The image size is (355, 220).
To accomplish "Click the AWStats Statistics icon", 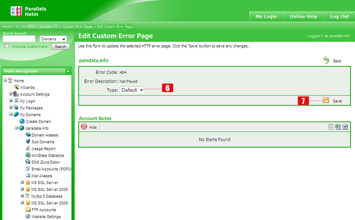I will pos(28,155).
